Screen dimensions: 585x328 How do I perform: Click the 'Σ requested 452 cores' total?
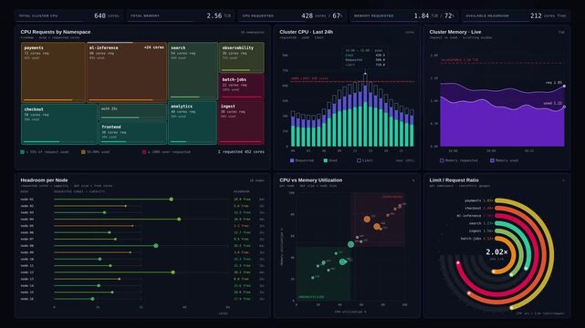tap(241, 152)
